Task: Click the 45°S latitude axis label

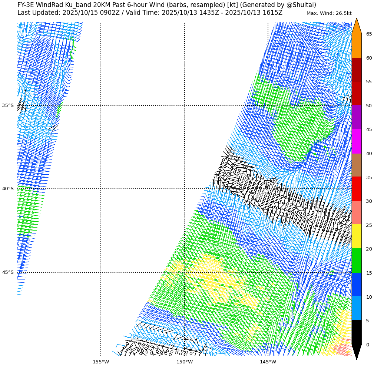Action: tap(8, 272)
